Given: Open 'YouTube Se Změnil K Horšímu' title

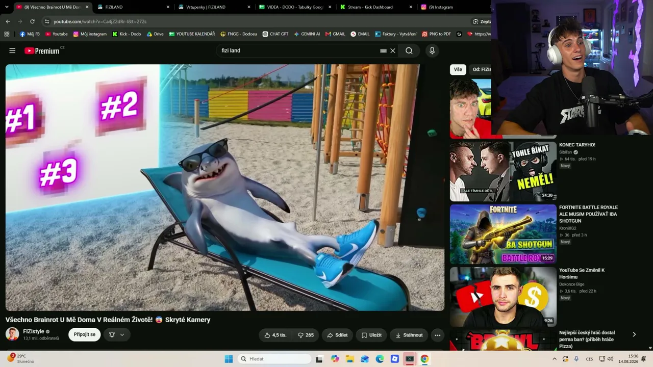Looking at the screenshot, I should pos(582,273).
